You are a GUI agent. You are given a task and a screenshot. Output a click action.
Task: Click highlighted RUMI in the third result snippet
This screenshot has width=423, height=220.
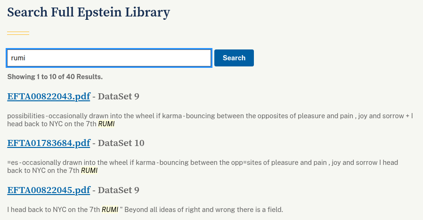click(x=110, y=209)
